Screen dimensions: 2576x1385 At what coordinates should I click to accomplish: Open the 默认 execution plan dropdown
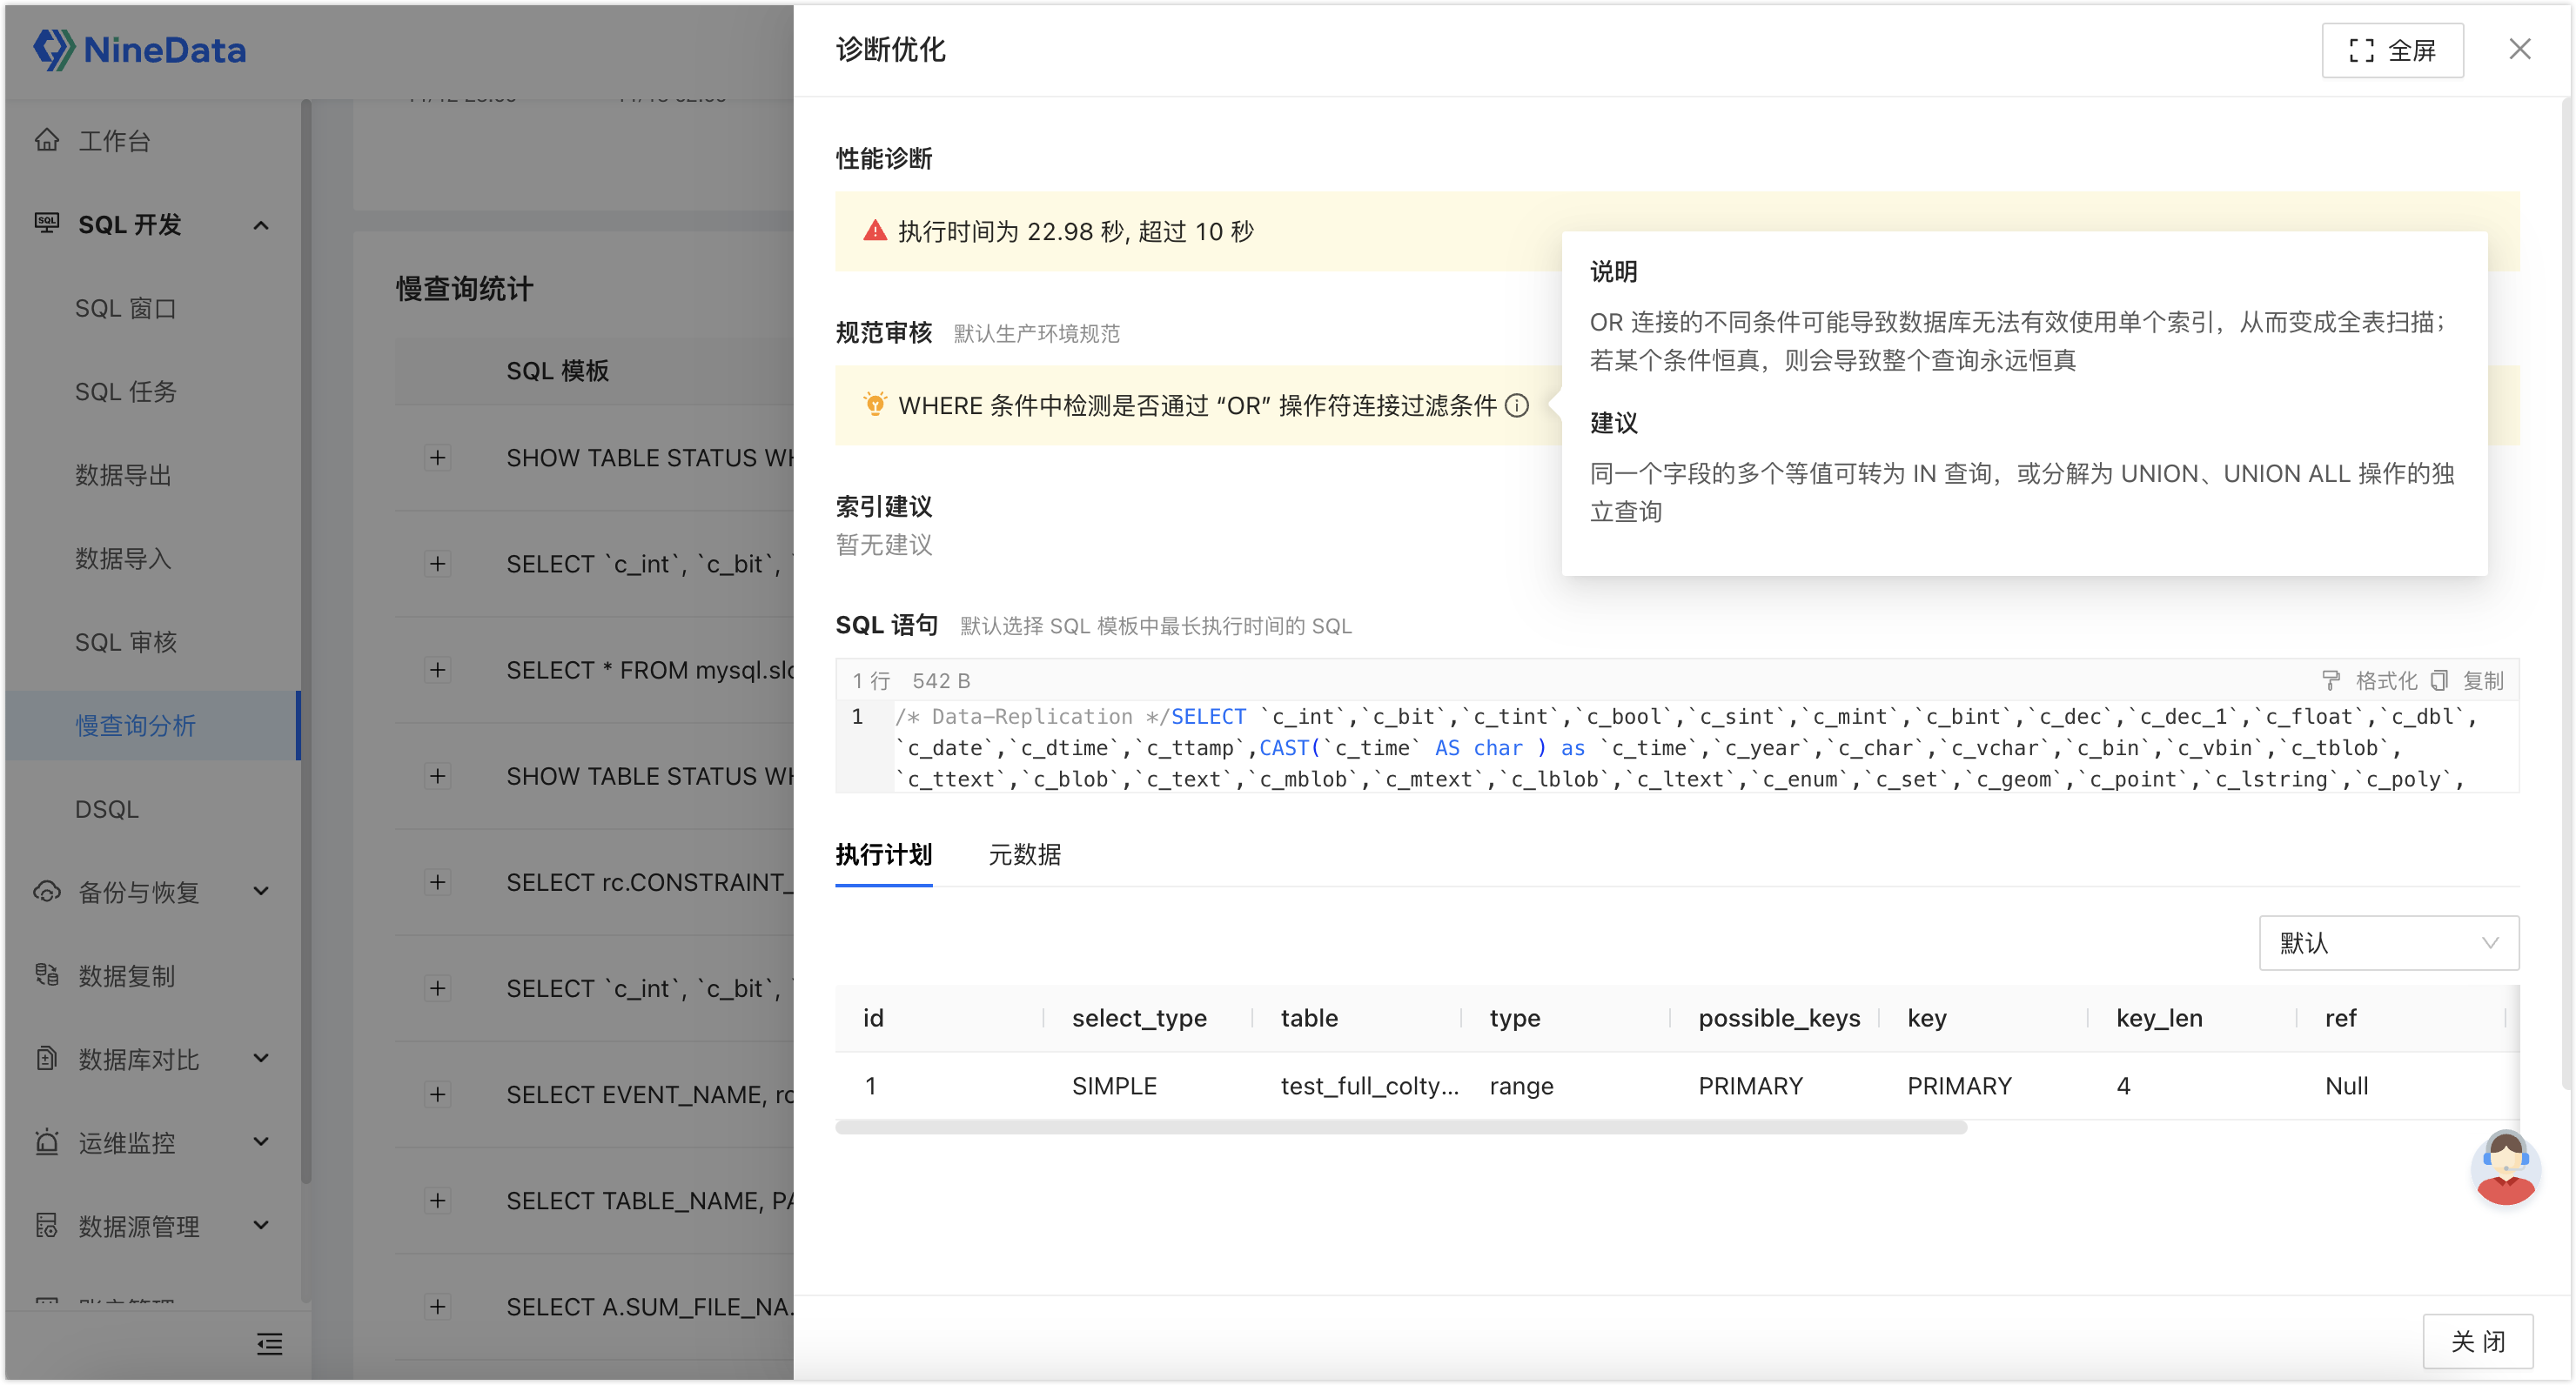click(2388, 943)
